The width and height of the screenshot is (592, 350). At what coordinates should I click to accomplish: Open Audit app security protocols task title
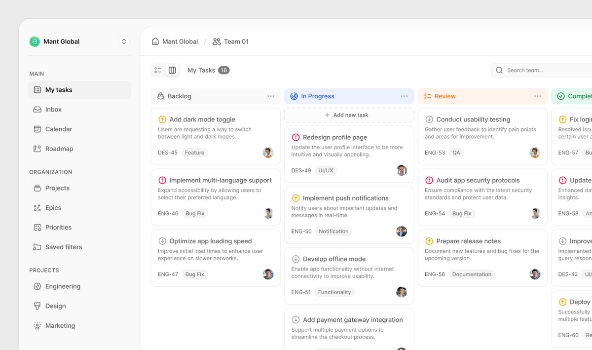pos(478,180)
